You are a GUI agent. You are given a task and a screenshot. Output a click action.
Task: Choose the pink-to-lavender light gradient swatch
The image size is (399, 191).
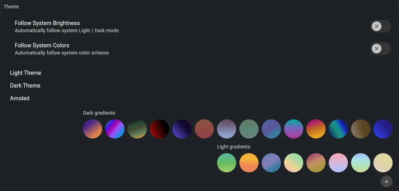338,163
